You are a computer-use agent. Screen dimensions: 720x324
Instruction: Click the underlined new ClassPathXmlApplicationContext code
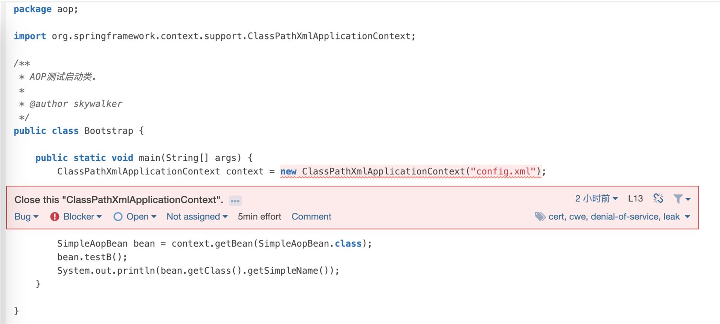tap(410, 172)
